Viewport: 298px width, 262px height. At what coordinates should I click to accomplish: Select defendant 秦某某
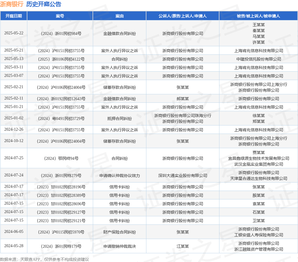coord(258,31)
